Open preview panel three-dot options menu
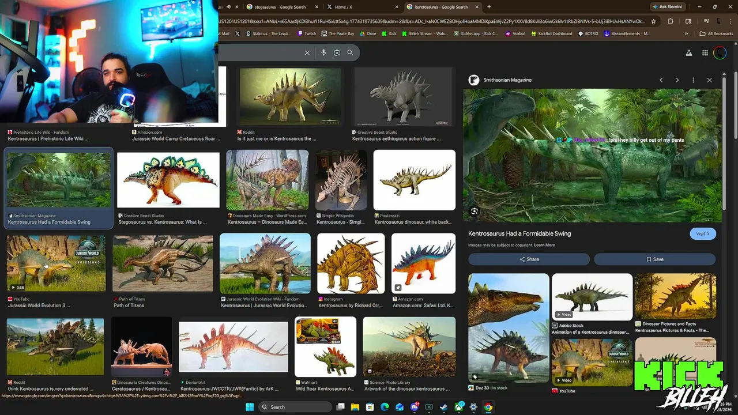Viewport: 738px width, 415px height. click(693, 80)
